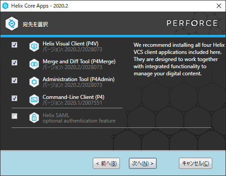The image size is (226, 176).
Task: Uncheck the Administration Tool (P4Admin) checkbox
Action: pos(14,80)
